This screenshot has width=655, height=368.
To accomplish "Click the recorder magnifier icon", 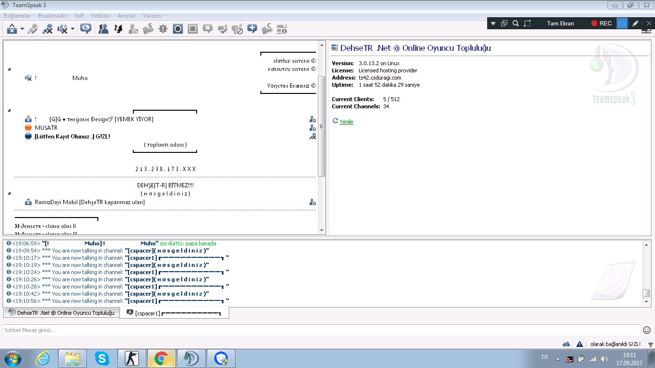I will click(x=515, y=23).
